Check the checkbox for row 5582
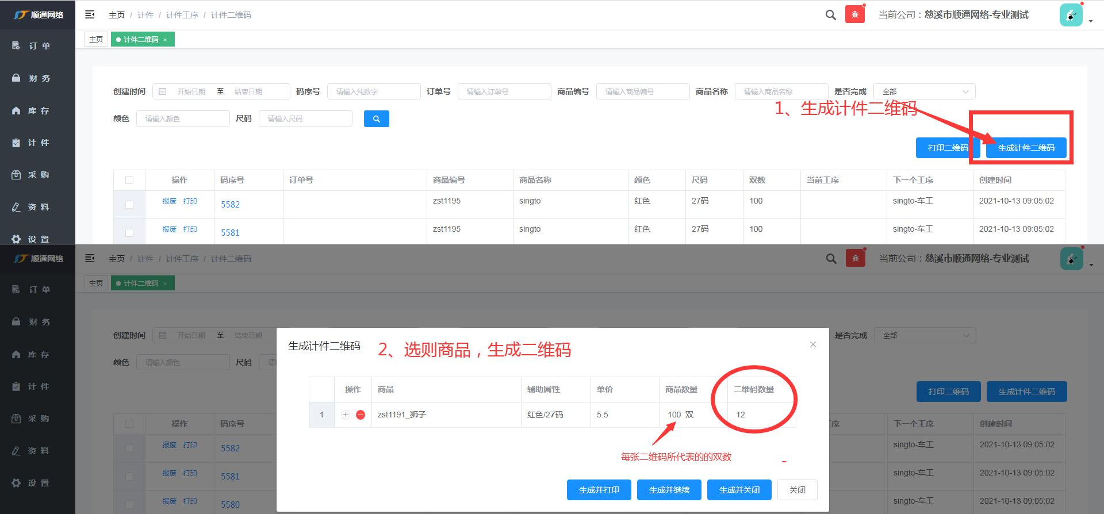The image size is (1104, 514). click(x=129, y=205)
